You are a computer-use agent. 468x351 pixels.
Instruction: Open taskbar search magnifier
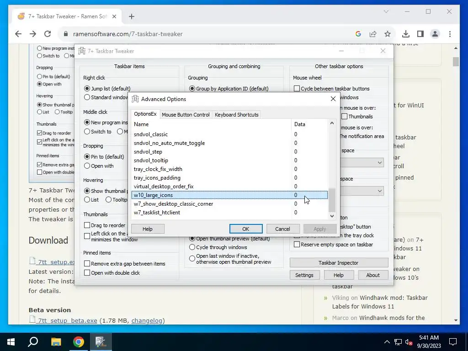[x=33, y=341]
